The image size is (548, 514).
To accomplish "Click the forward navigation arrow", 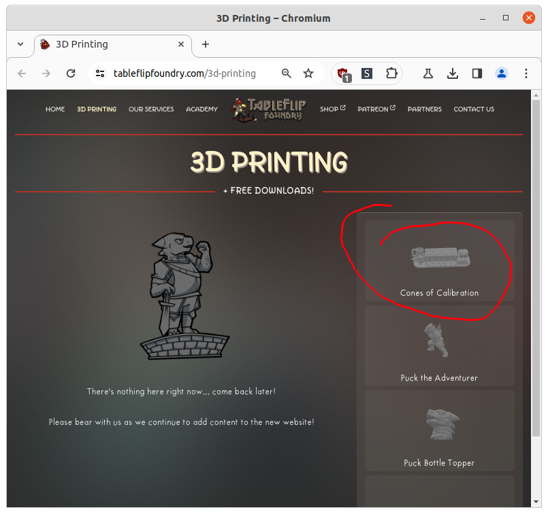I will click(46, 73).
